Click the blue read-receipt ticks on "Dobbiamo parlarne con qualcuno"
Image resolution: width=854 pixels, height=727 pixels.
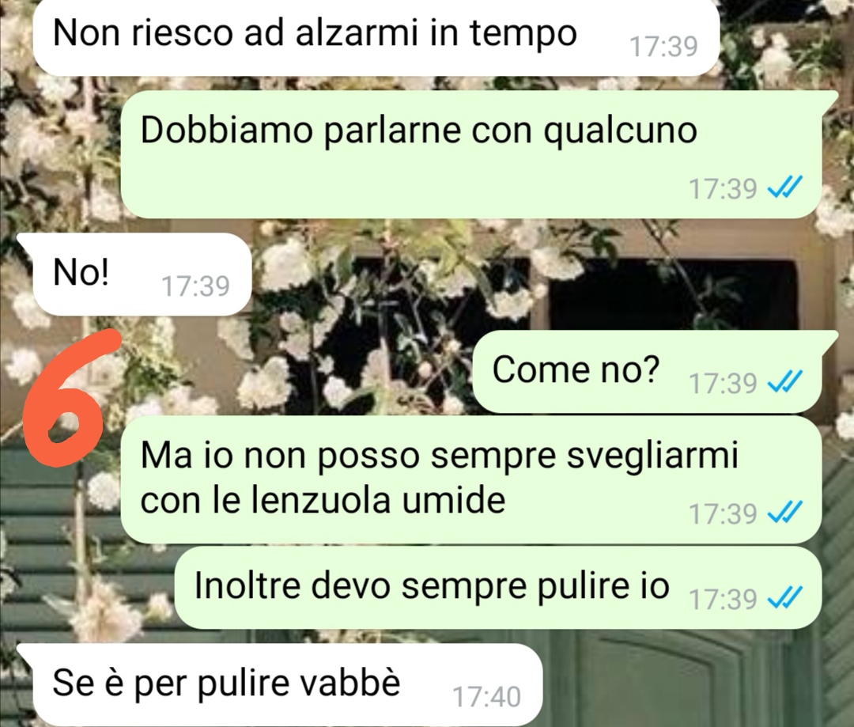[784, 188]
